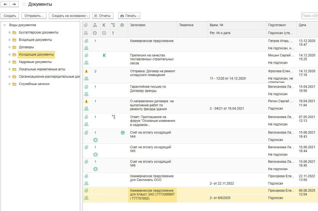318x211 pixels.
Task: Open the Создать на основании dropdown
Action: [x=69, y=16]
